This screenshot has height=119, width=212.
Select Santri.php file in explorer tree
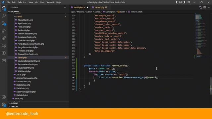coord(38,58)
